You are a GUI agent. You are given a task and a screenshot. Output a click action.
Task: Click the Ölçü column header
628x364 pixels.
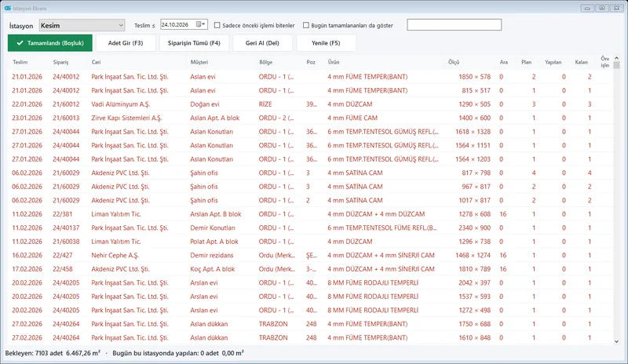pyautogui.click(x=454, y=62)
